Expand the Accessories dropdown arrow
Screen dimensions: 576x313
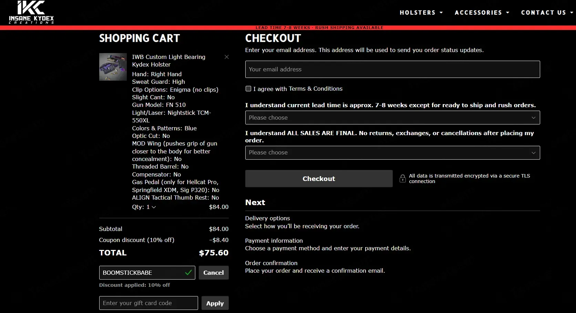[507, 13]
